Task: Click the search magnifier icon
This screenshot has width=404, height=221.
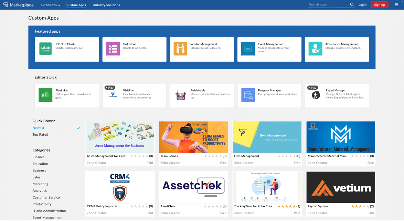Action: pos(352,5)
